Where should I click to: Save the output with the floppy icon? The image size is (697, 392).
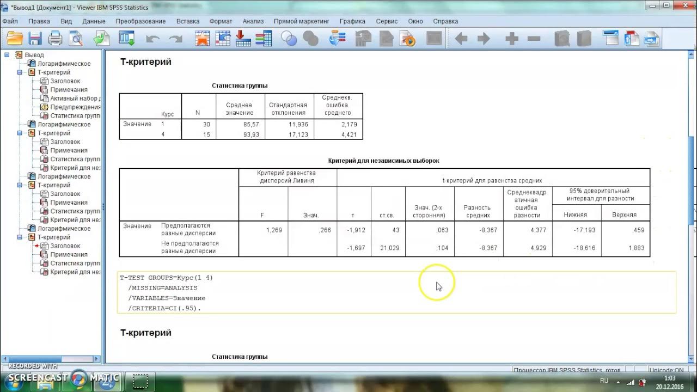click(x=35, y=39)
